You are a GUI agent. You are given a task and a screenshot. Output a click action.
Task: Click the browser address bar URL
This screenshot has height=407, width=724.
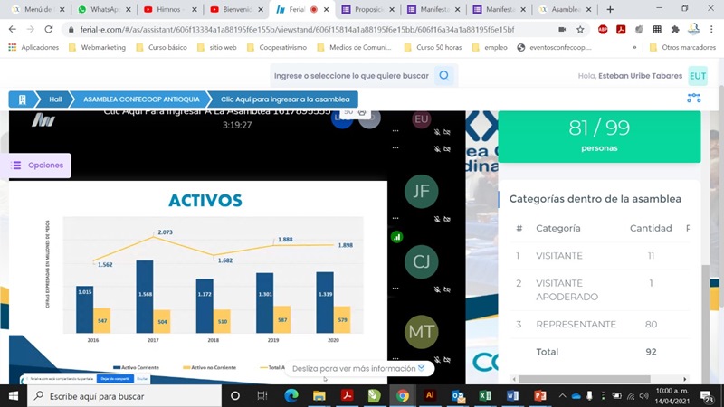pyautogui.click(x=297, y=30)
